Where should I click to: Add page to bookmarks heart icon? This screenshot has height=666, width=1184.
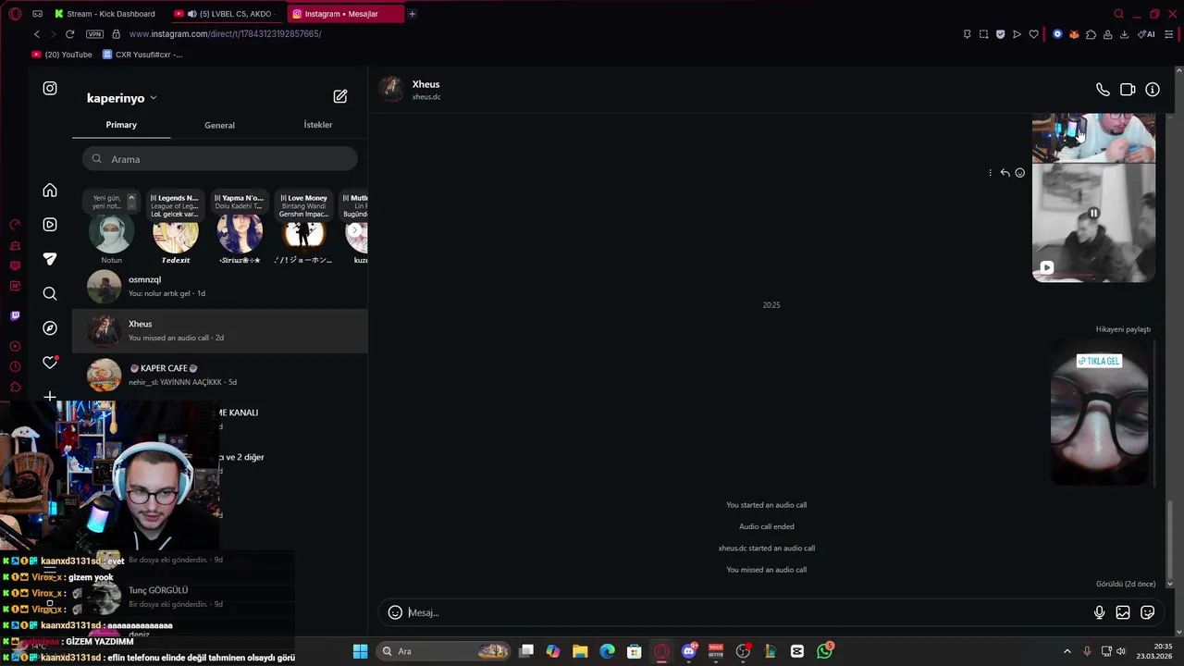[1034, 34]
